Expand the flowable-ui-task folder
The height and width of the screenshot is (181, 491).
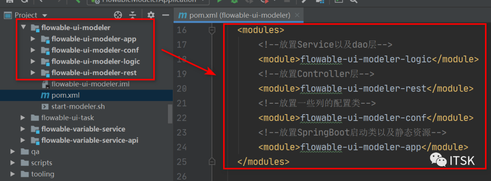pos(23,118)
